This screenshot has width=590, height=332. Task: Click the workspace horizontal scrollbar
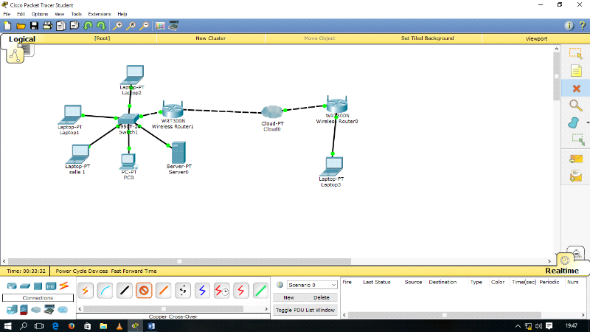click(179, 261)
